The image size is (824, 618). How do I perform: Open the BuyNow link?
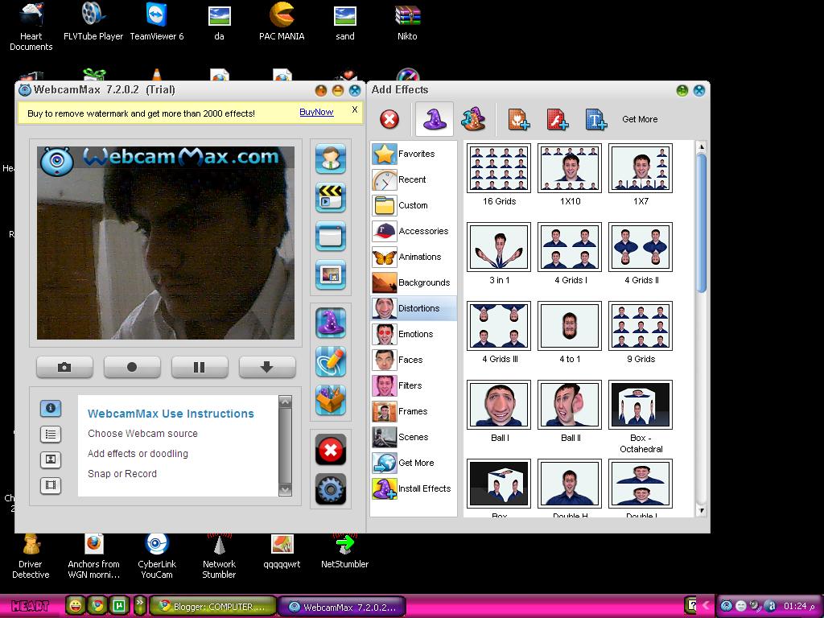click(315, 112)
